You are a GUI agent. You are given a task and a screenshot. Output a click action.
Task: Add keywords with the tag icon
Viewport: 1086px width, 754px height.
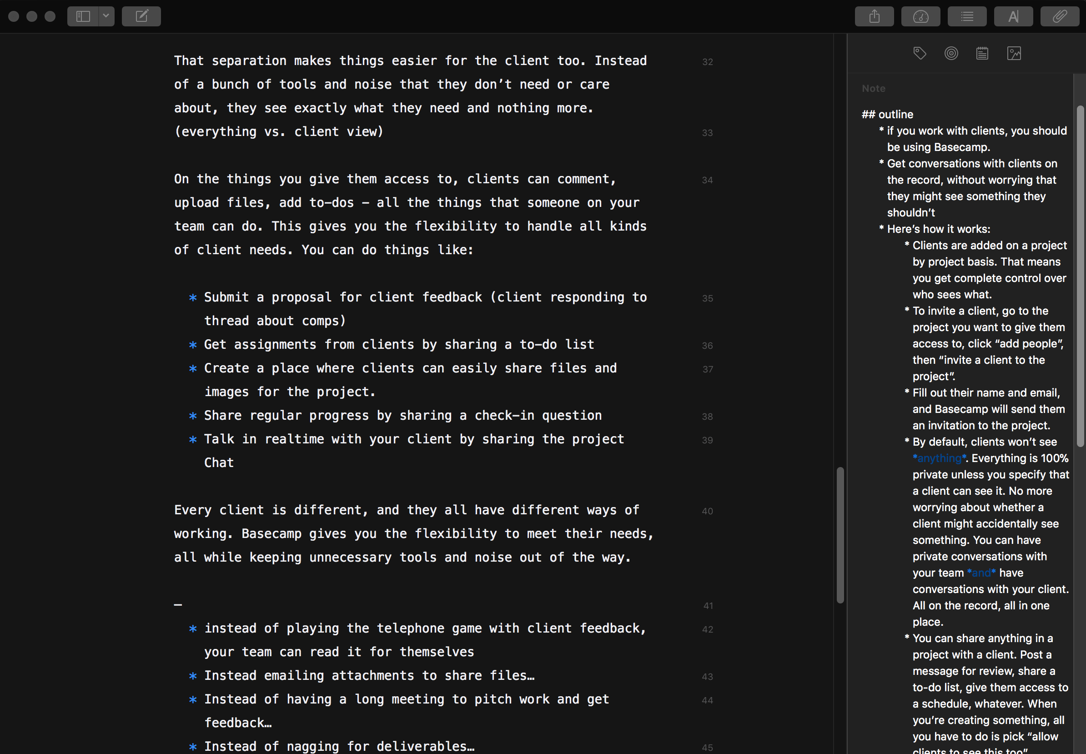pos(919,53)
